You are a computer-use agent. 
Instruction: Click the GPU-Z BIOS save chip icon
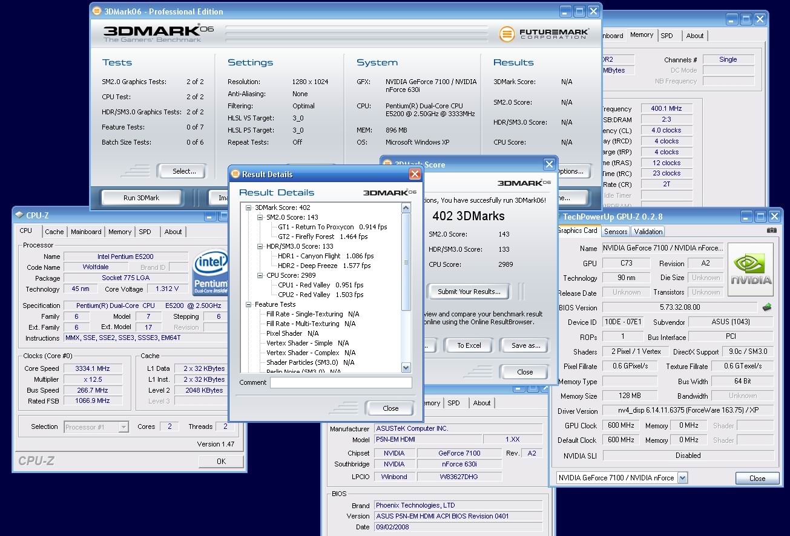click(767, 307)
